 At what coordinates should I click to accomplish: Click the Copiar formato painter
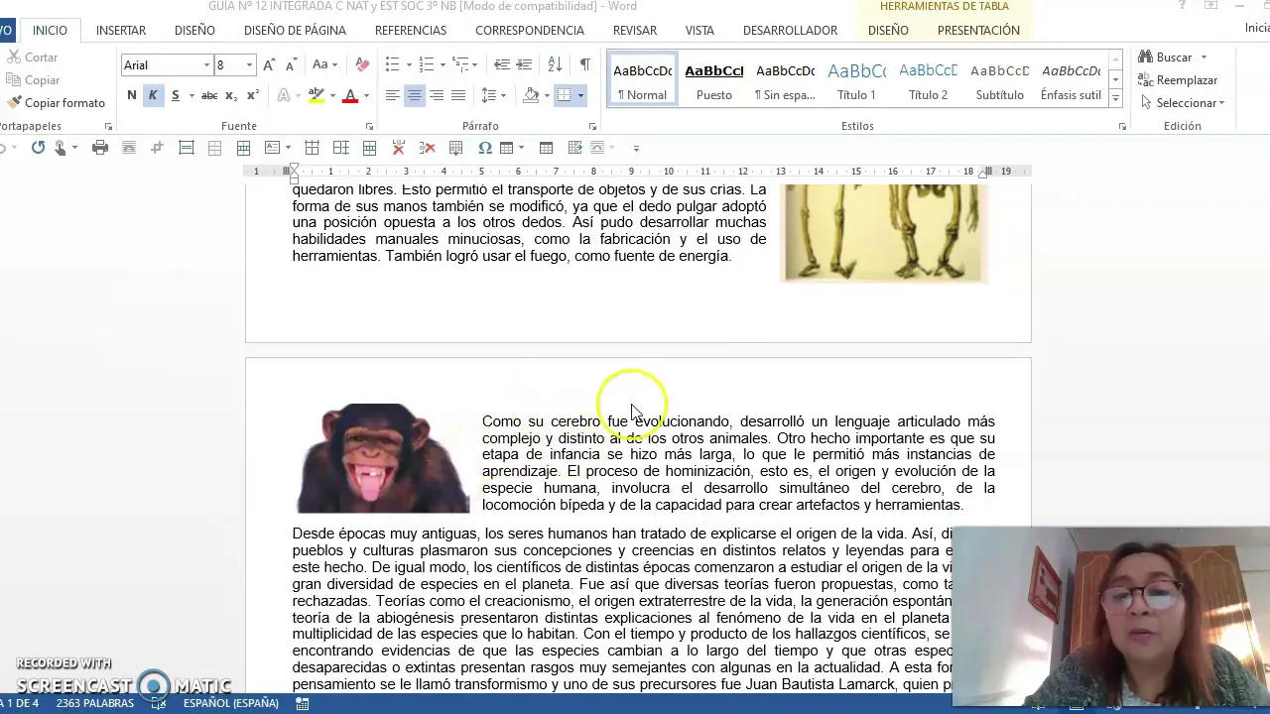(56, 103)
